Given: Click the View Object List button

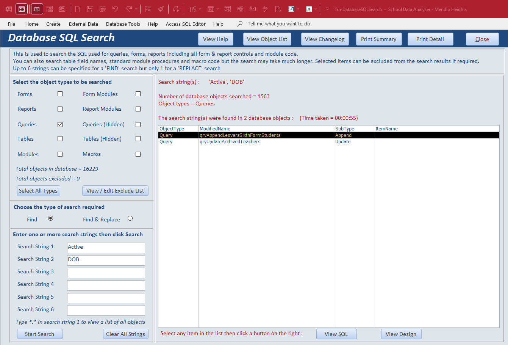Looking at the screenshot, I should point(267,39).
